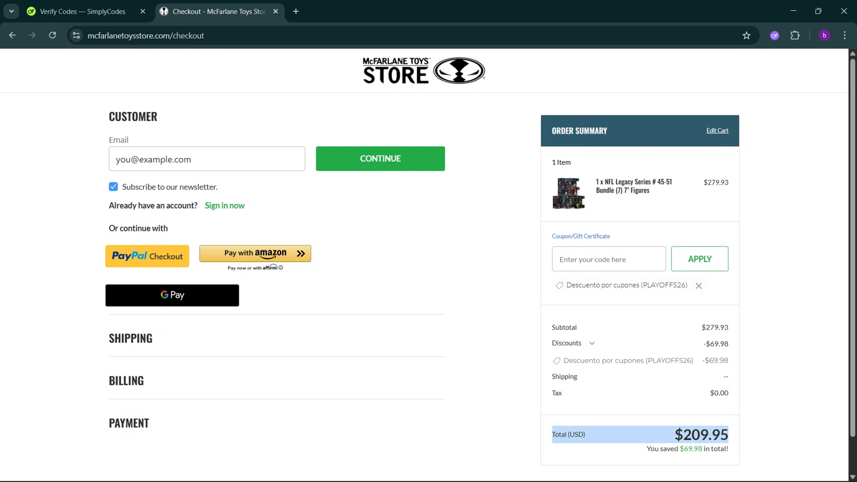Close the Verify Codes SimplyCodes tab
Viewport: 857px width, 482px height.
click(143, 11)
